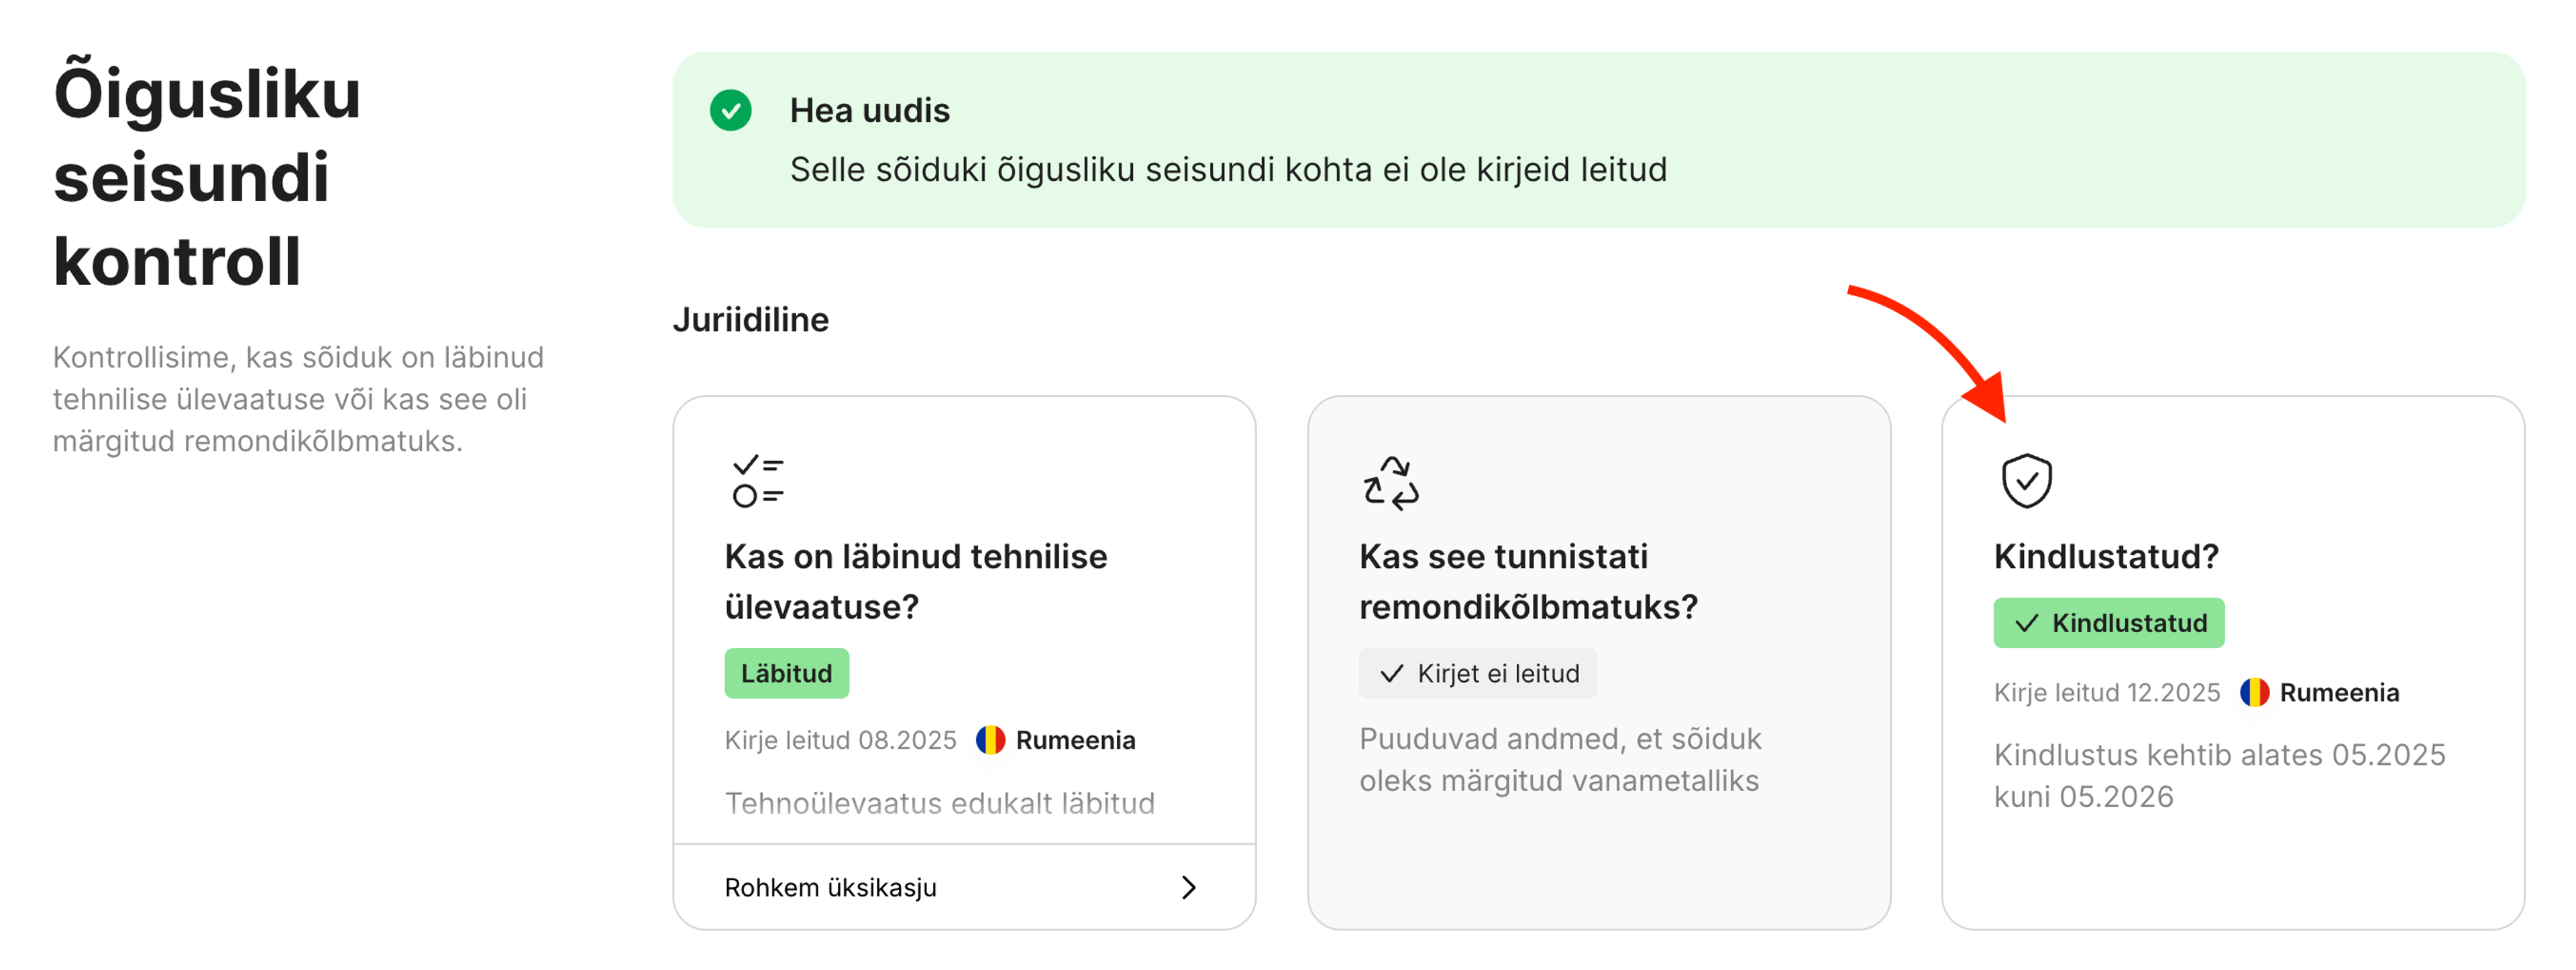Click the recycling icon on remondikõlbmatuks card
Screen dimensions: 2576x970
point(1391,483)
